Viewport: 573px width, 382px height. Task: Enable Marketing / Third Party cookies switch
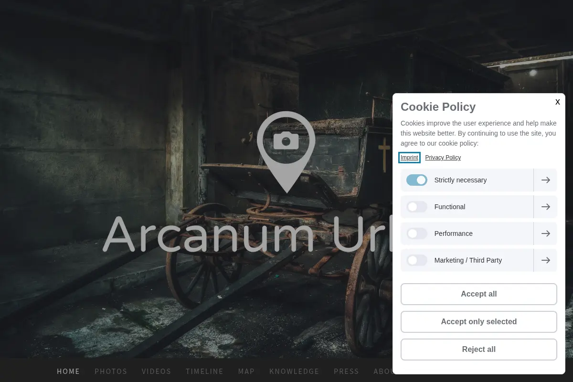[417, 260]
